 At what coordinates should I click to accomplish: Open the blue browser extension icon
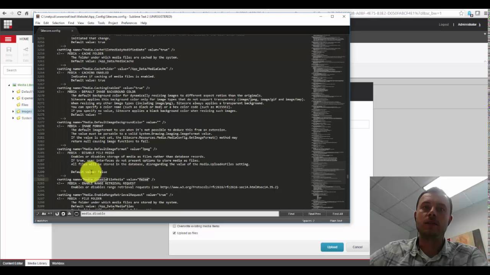[470, 13]
